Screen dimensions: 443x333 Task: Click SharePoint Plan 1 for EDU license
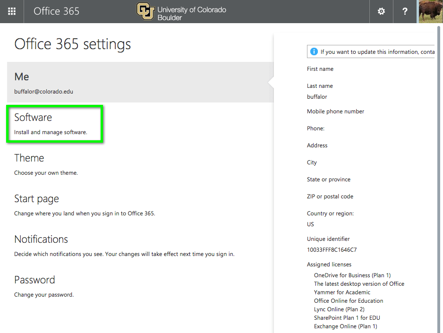tap(347, 318)
